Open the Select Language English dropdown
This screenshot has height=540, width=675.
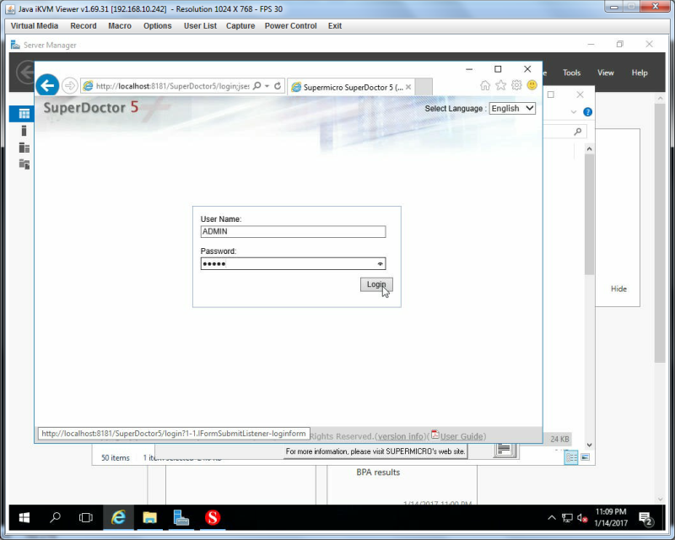pyautogui.click(x=512, y=109)
